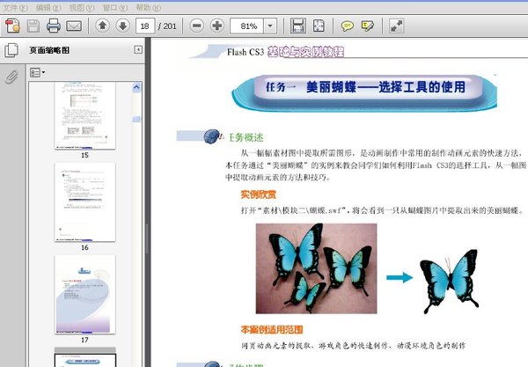Open the 文件 (File) menu
Screen dimensions: 528x367
point(15,7)
